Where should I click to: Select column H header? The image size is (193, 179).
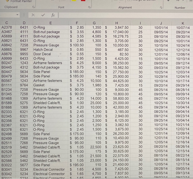tap(117, 23)
